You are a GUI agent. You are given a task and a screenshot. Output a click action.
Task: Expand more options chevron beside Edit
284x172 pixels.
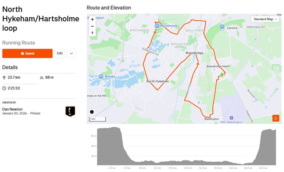click(71, 53)
